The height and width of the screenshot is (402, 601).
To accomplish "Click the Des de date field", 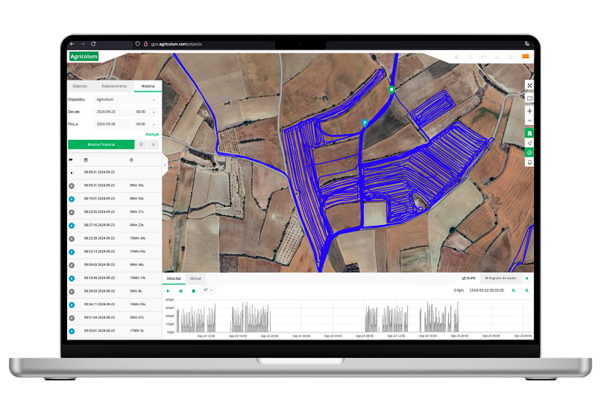I will (x=111, y=112).
